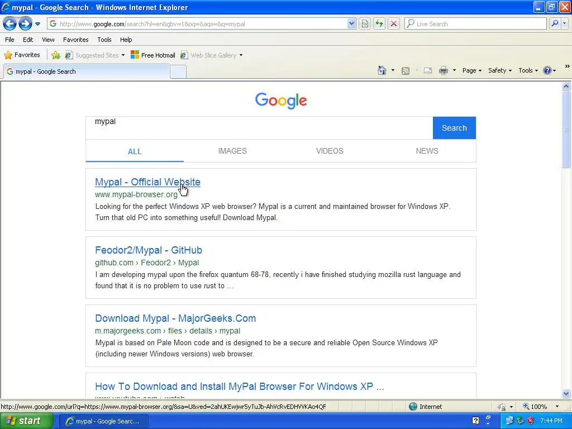Expand the address bar history dropdown
572x429 pixels.
[351, 24]
